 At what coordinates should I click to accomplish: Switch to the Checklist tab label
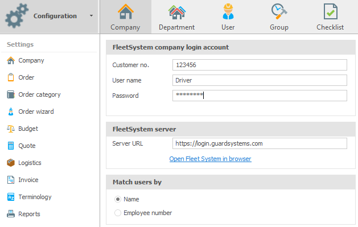click(330, 27)
